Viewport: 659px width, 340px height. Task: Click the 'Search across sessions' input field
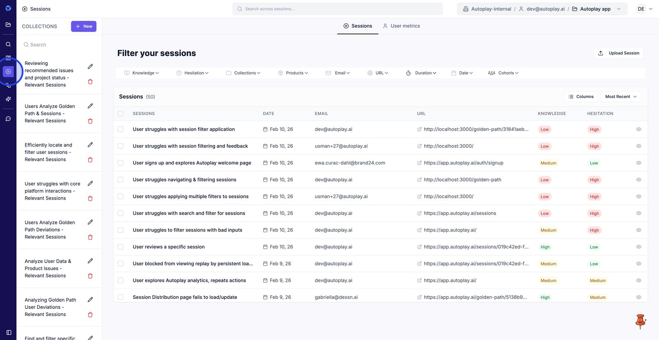(338, 9)
